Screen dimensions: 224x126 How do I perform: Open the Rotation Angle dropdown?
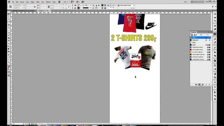click(60, 5)
